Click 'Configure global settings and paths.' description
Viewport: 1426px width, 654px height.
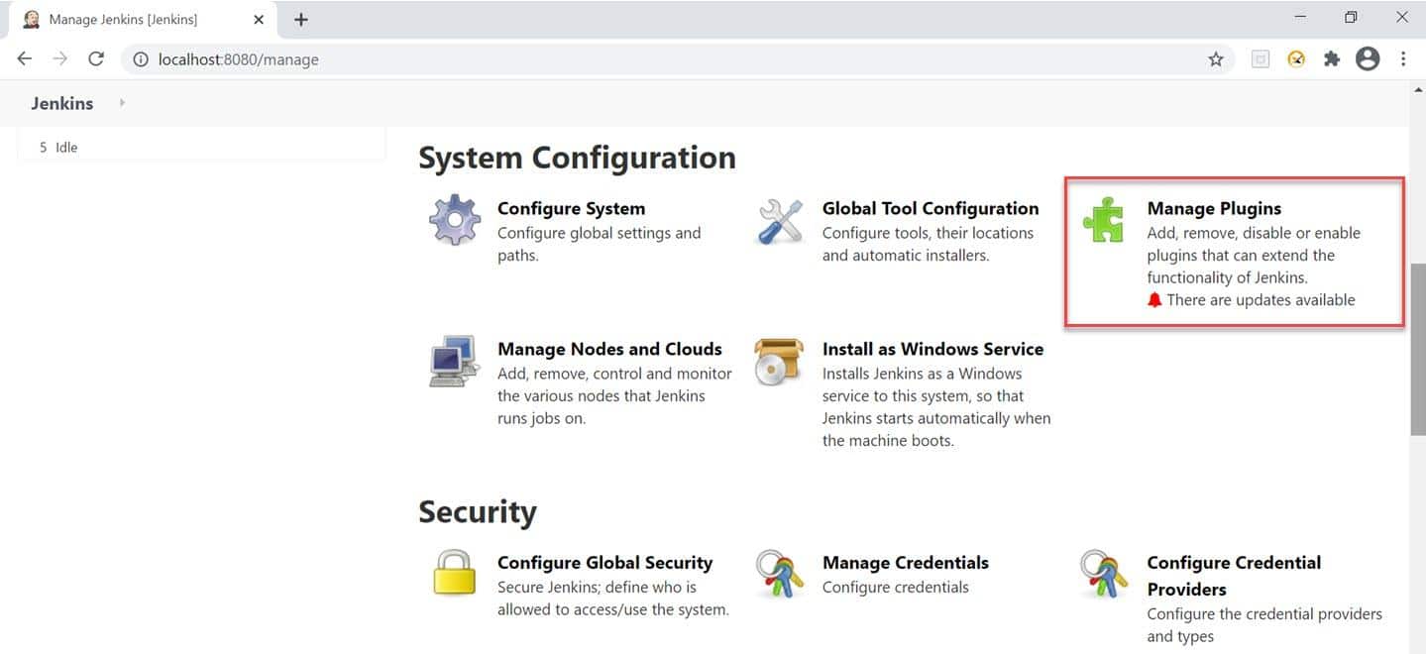tap(599, 244)
